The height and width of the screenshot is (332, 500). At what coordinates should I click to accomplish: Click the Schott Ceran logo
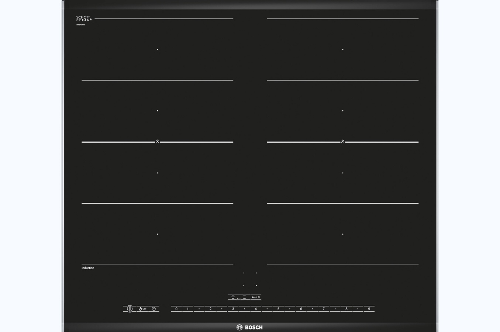click(84, 18)
